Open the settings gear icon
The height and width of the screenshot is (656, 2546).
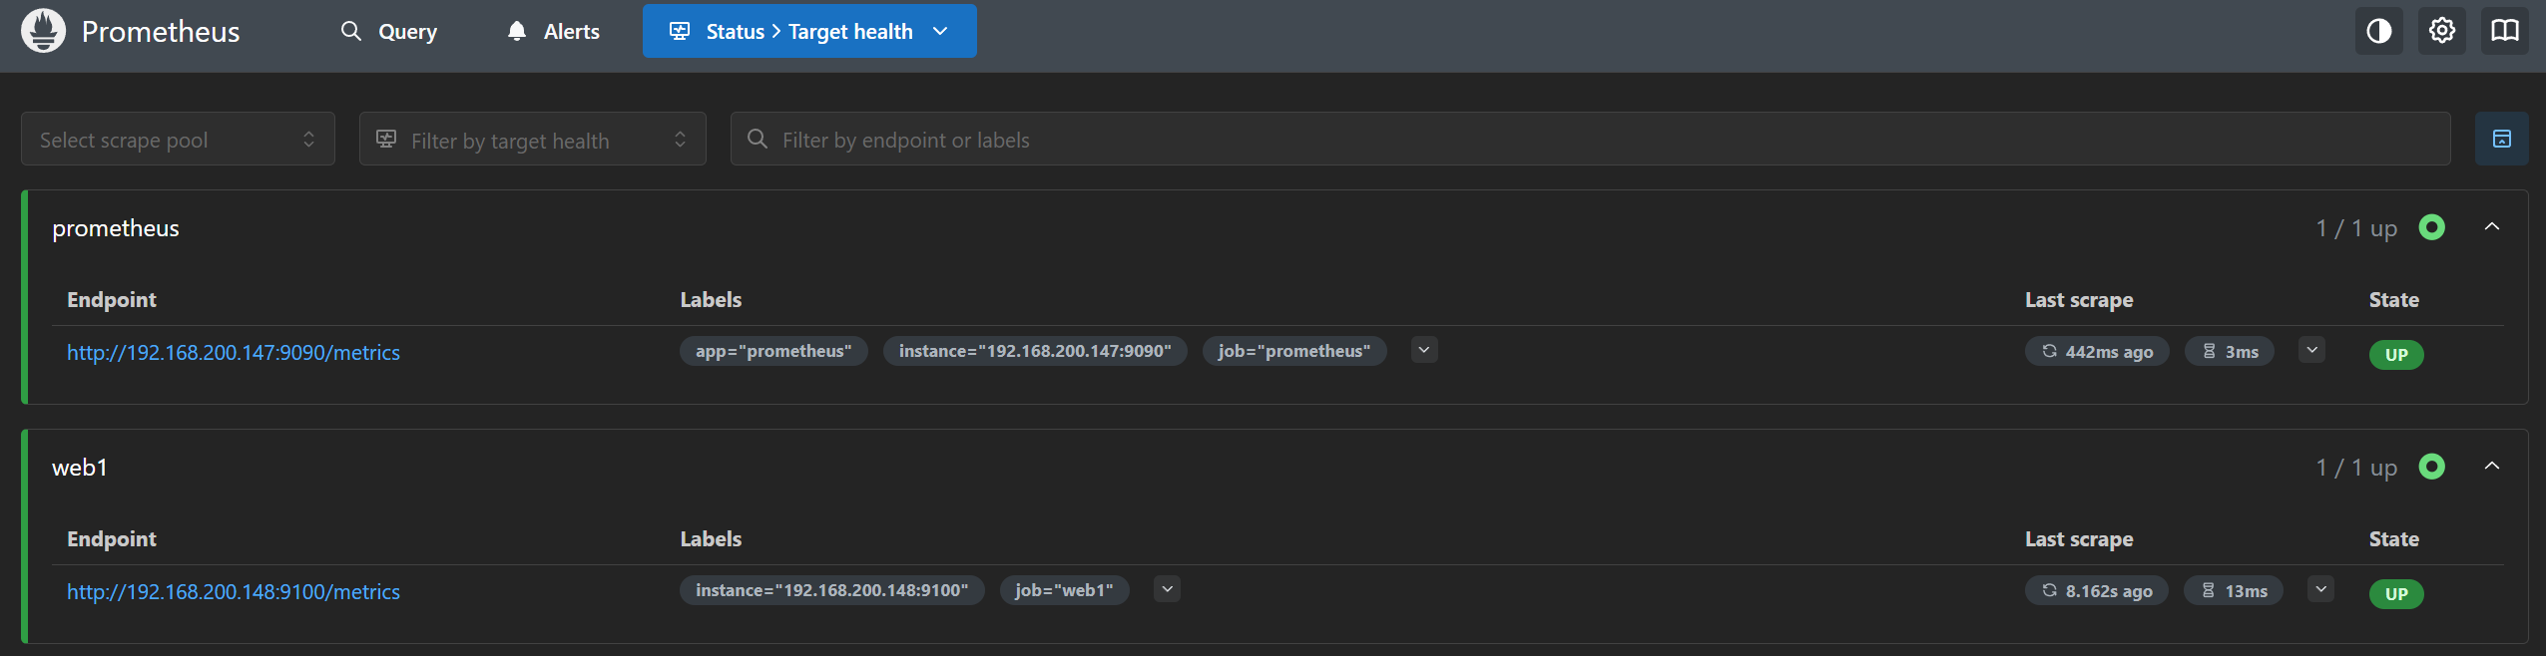2442,31
